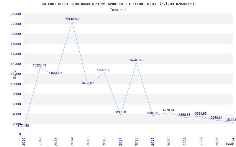Click the 2019 x-axis year label
The height and width of the screenshot is (147, 236).
(153, 141)
